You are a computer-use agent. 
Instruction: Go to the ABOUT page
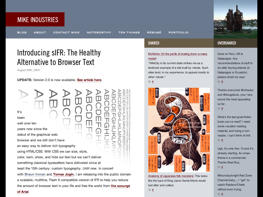(40, 33)
